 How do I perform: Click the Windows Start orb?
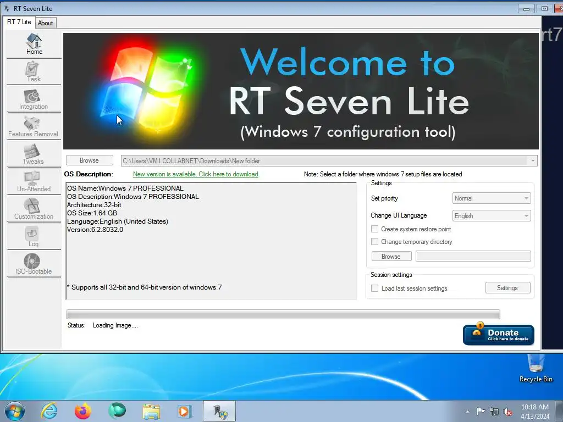(15, 411)
